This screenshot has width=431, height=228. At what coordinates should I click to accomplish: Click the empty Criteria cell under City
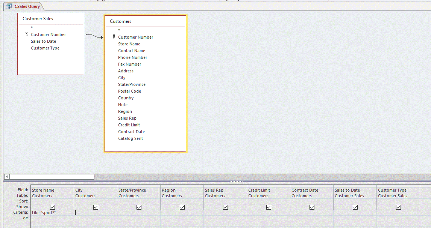click(95, 212)
